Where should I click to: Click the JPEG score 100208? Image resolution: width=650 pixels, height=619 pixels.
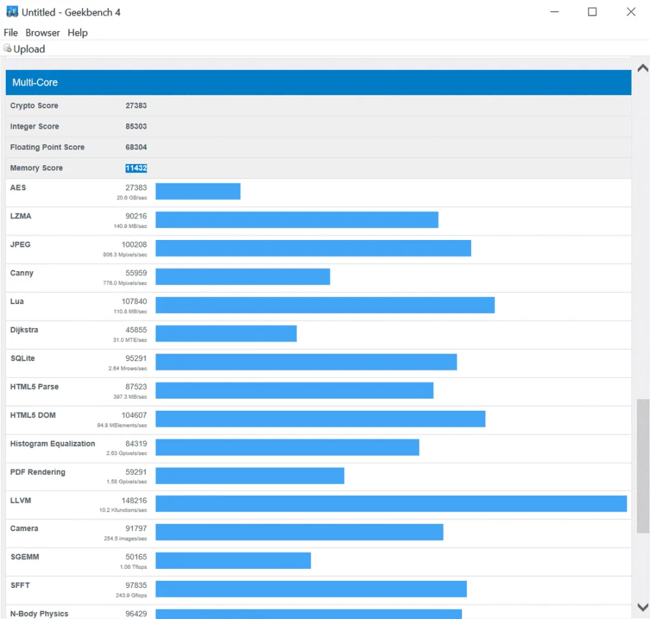(134, 244)
